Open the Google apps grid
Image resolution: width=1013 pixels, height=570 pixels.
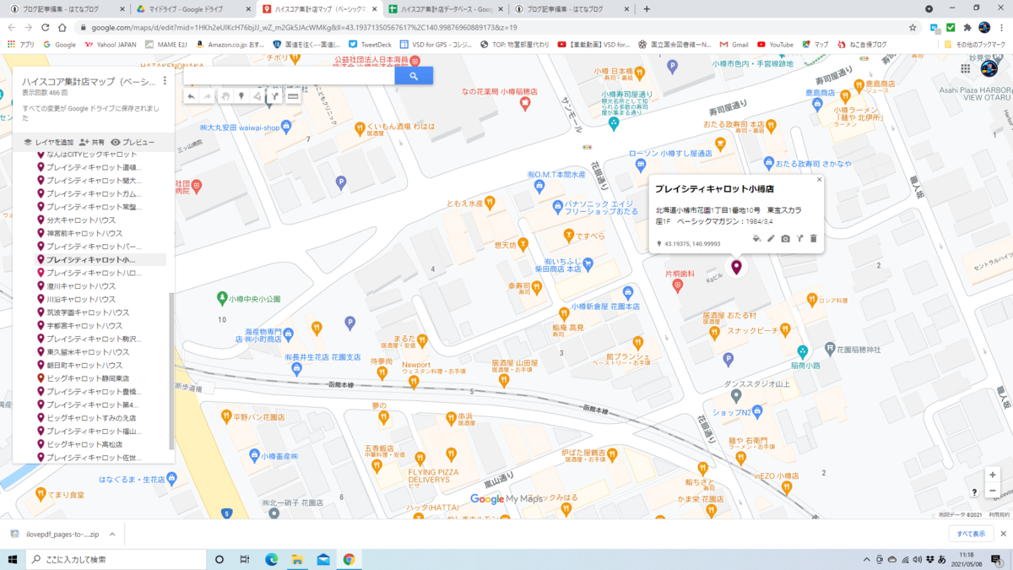pyautogui.click(x=966, y=68)
